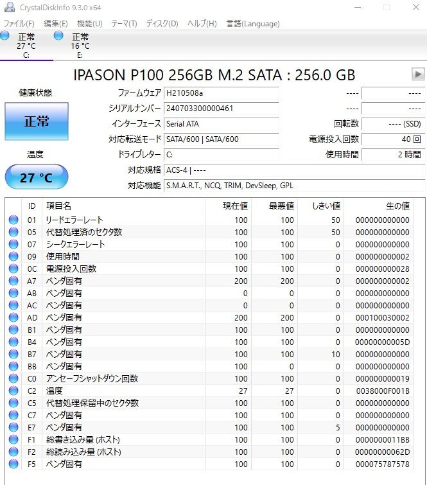
Task: Click status dot for attribute AB
Action: pos(13,293)
